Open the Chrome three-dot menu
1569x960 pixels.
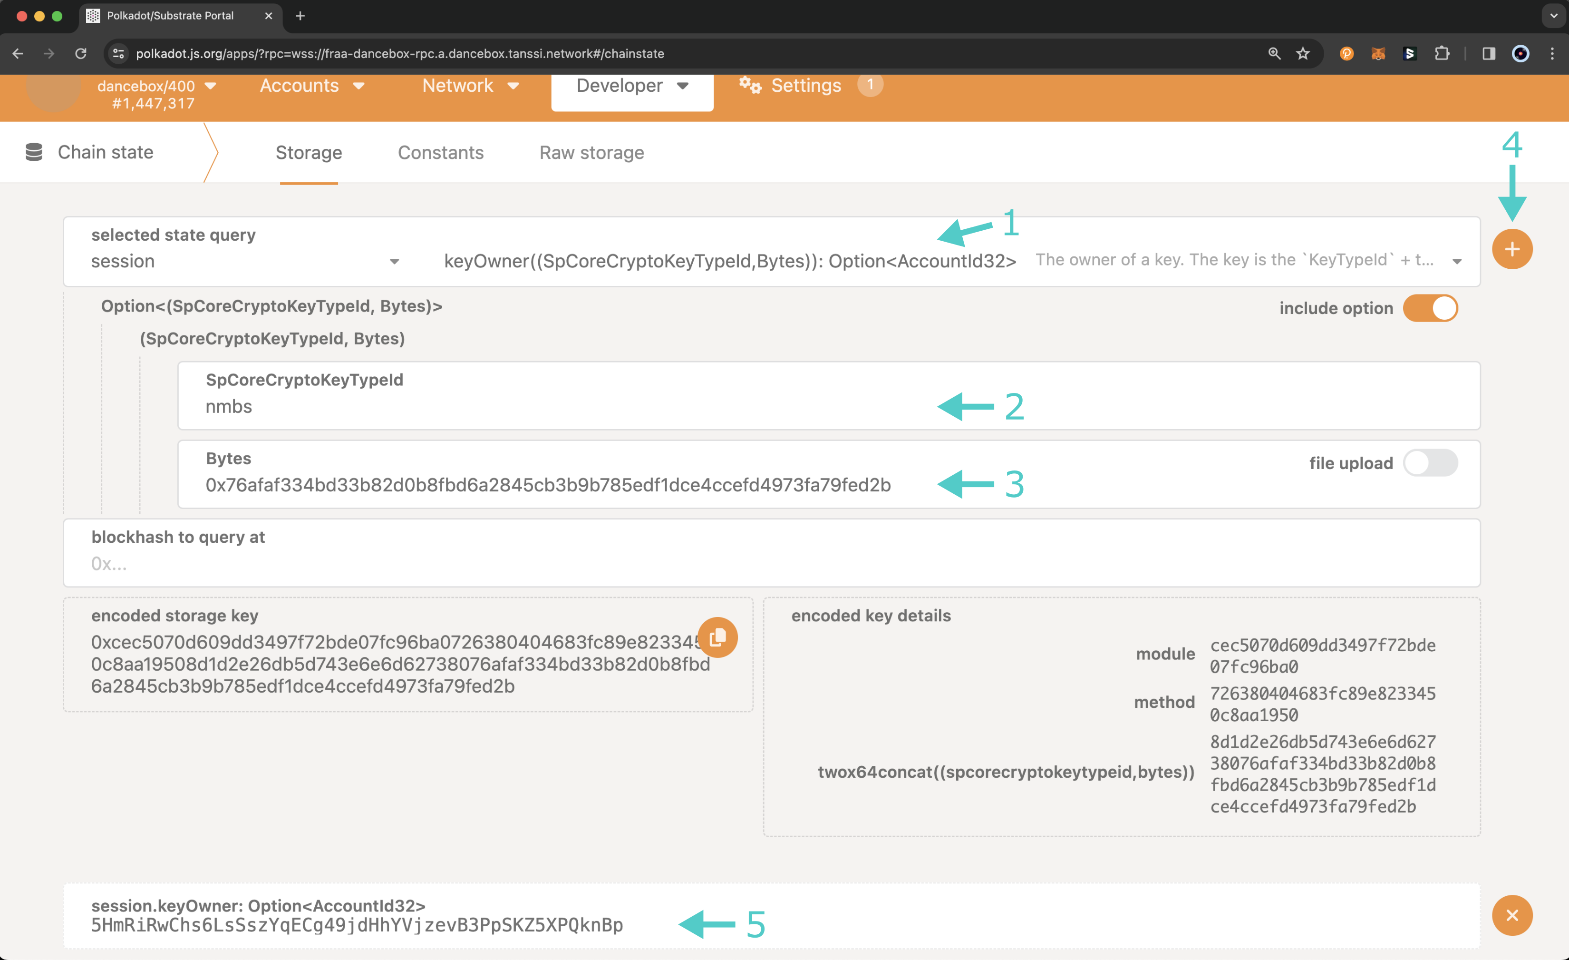(x=1552, y=53)
